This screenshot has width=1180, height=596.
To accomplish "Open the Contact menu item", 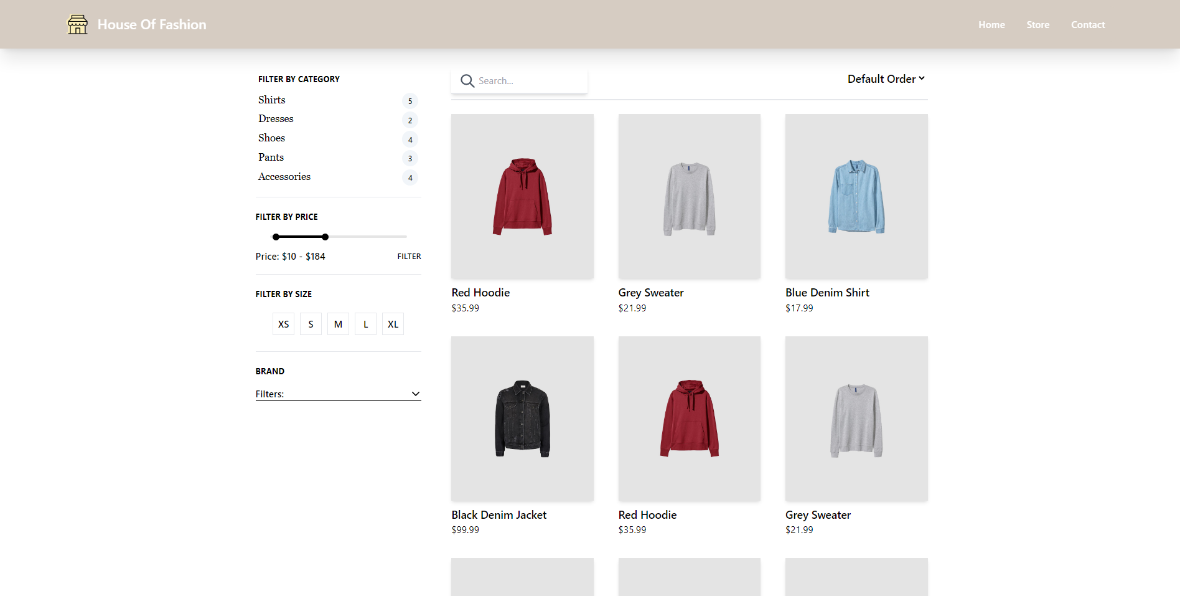I will click(1088, 25).
